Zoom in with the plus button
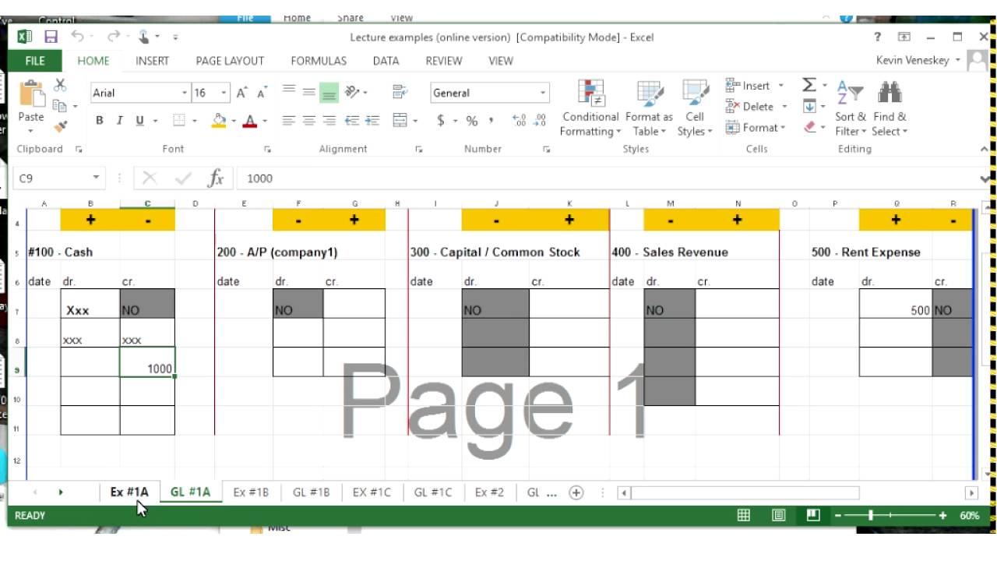Screen dimensions: 997x561 pos(942,515)
